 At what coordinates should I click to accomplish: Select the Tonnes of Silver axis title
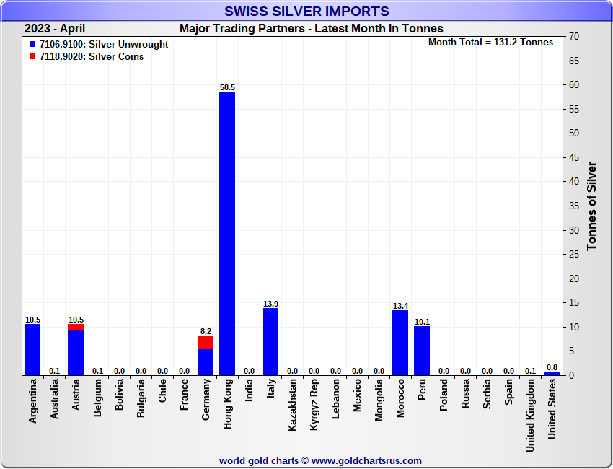click(x=592, y=206)
